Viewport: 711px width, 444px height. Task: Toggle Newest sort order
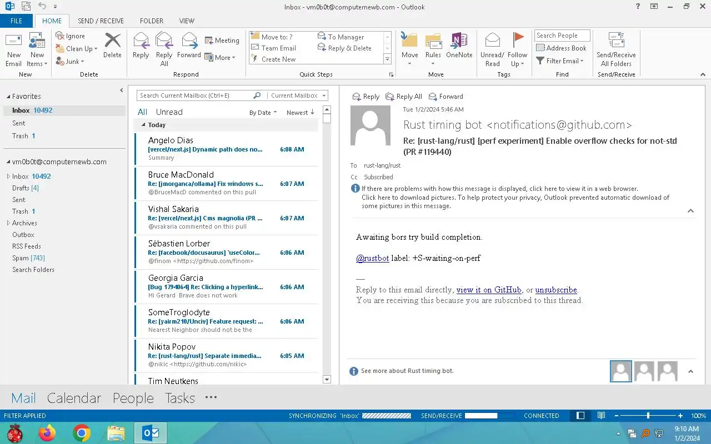tap(301, 113)
